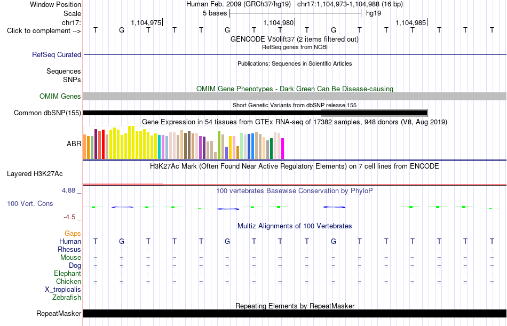507x326 pixels.
Task: Open 'OMIM Gene Phenotypes' track title
Action: tap(295, 89)
